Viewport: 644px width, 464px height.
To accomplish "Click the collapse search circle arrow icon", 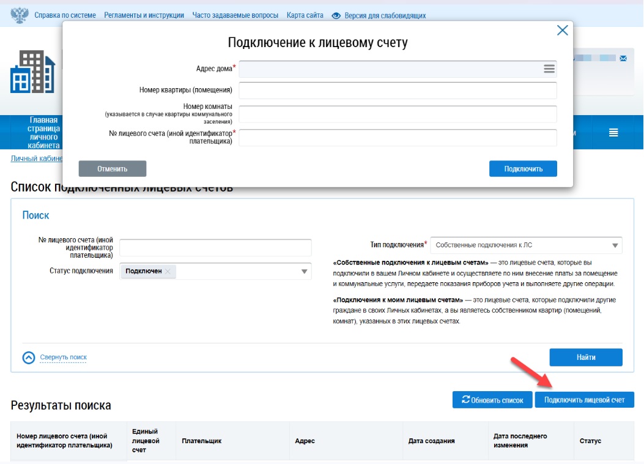I will (29, 357).
